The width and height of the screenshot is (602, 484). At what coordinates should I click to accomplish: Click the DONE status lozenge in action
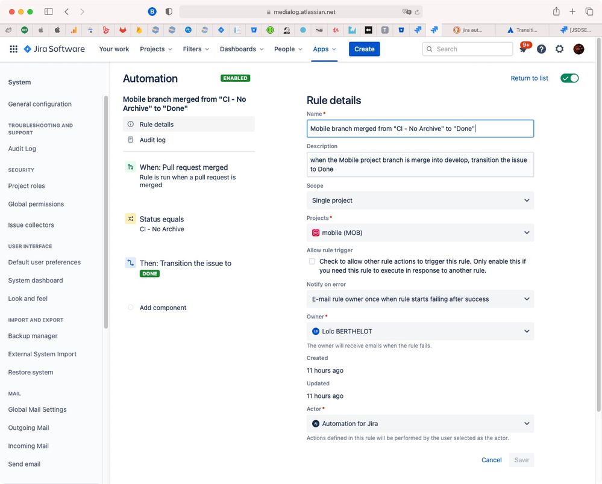149,273
